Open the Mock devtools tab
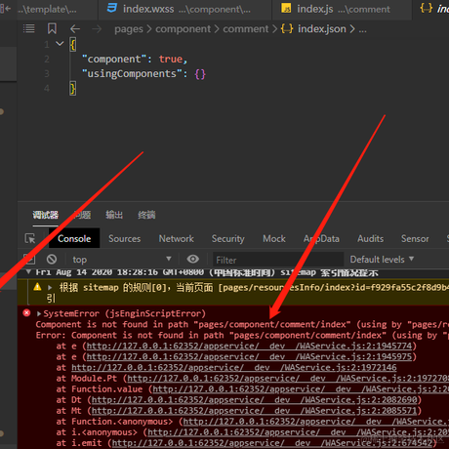Image resolution: width=449 pixels, height=449 pixels. point(274,238)
